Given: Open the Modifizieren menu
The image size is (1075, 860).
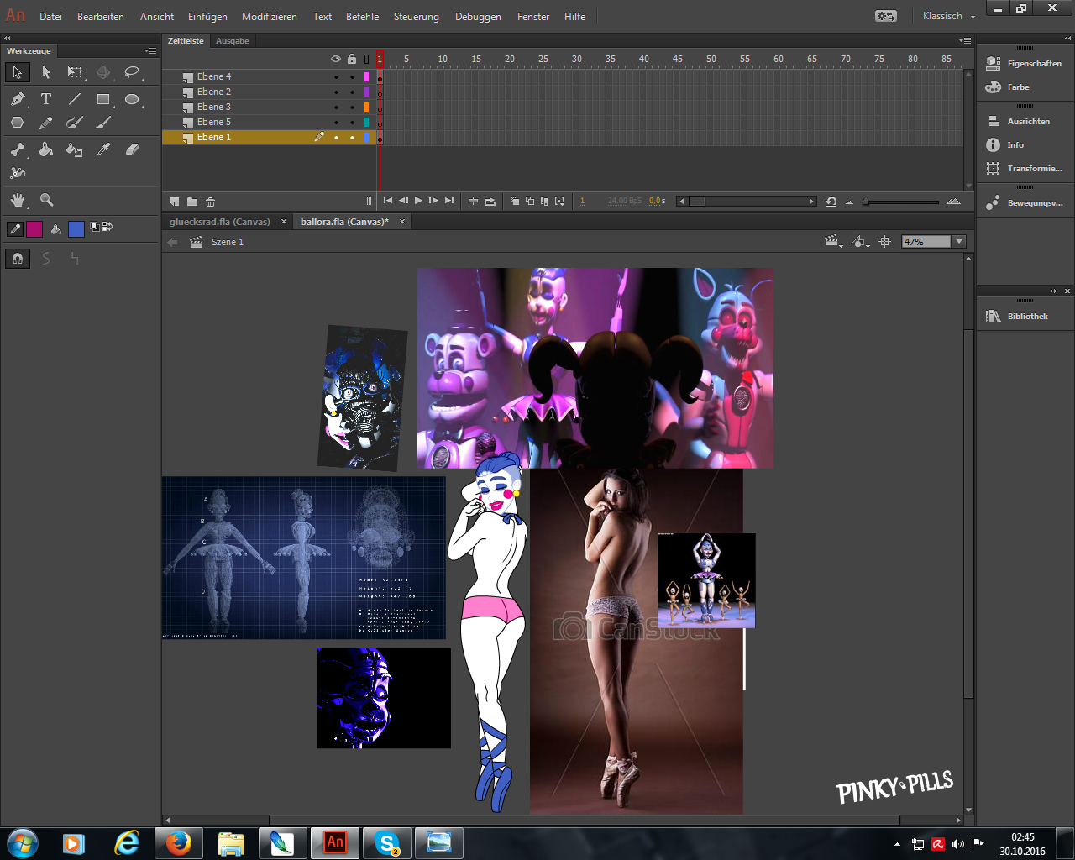Looking at the screenshot, I should [x=270, y=17].
